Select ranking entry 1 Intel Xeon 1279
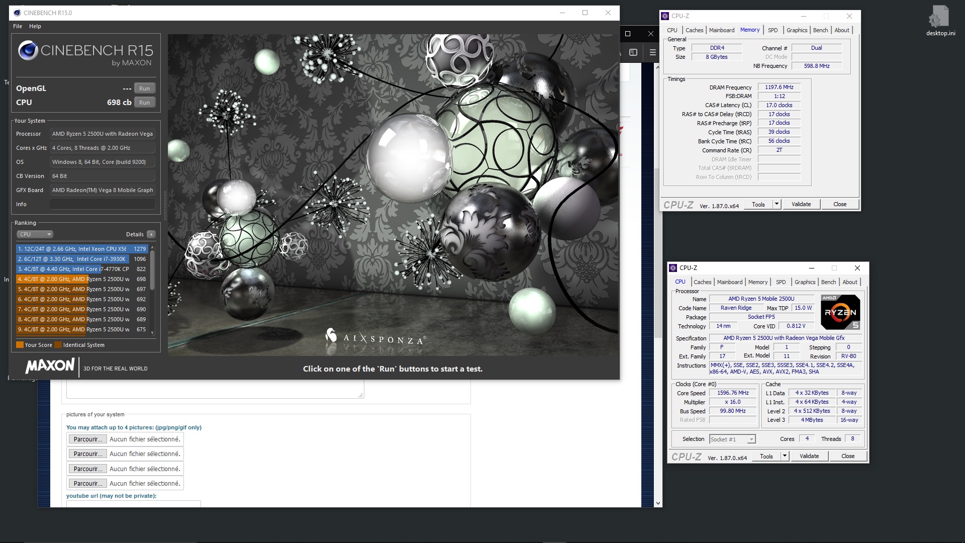This screenshot has width=965, height=543. [x=82, y=249]
